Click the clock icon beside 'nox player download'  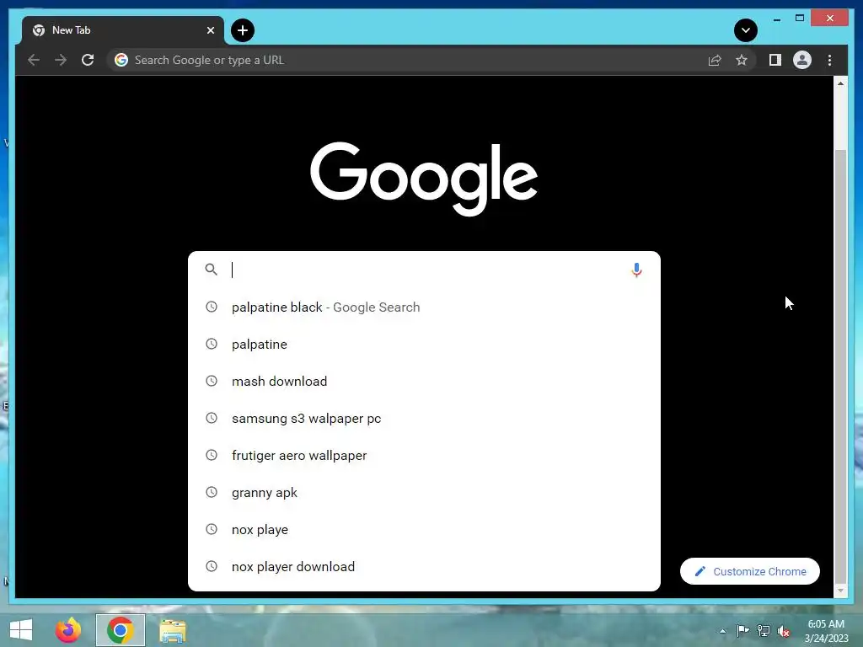pyautogui.click(x=212, y=566)
